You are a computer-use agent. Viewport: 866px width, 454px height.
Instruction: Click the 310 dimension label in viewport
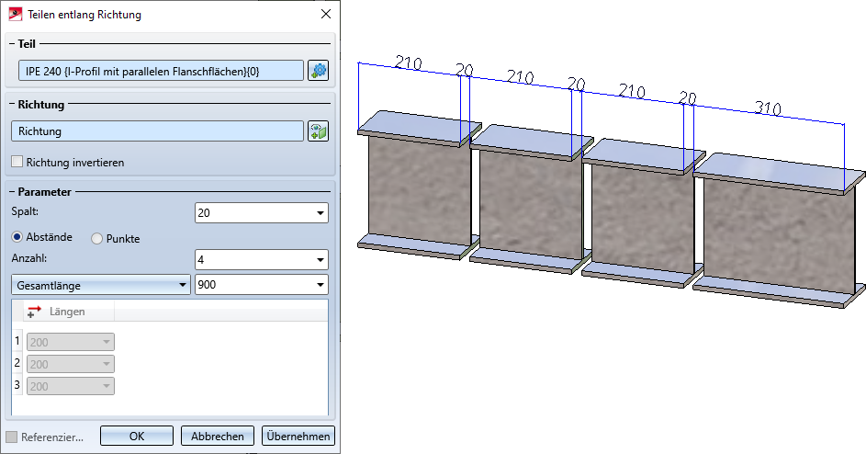[768, 108]
